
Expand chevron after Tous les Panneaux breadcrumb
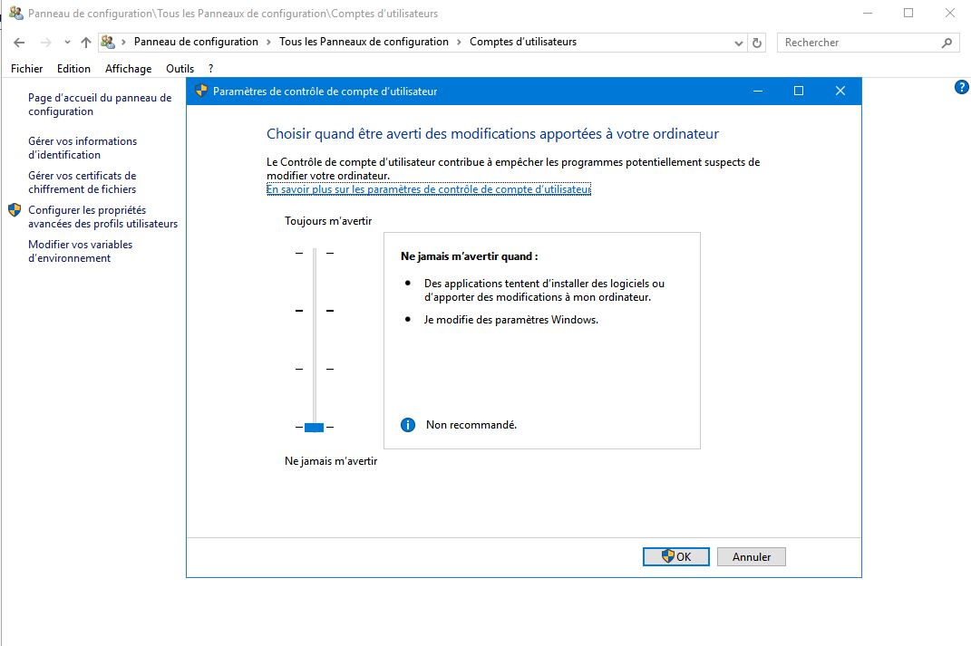(459, 42)
